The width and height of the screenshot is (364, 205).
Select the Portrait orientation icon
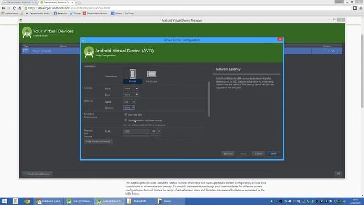pyautogui.click(x=133, y=76)
